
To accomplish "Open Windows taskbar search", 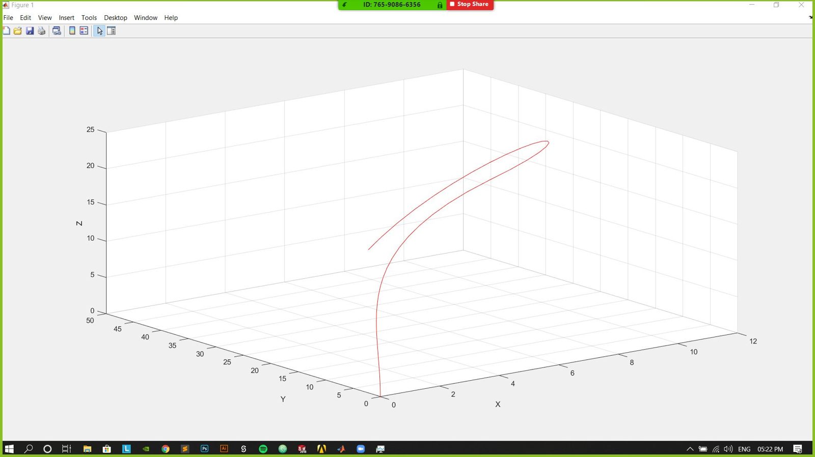I will point(29,449).
